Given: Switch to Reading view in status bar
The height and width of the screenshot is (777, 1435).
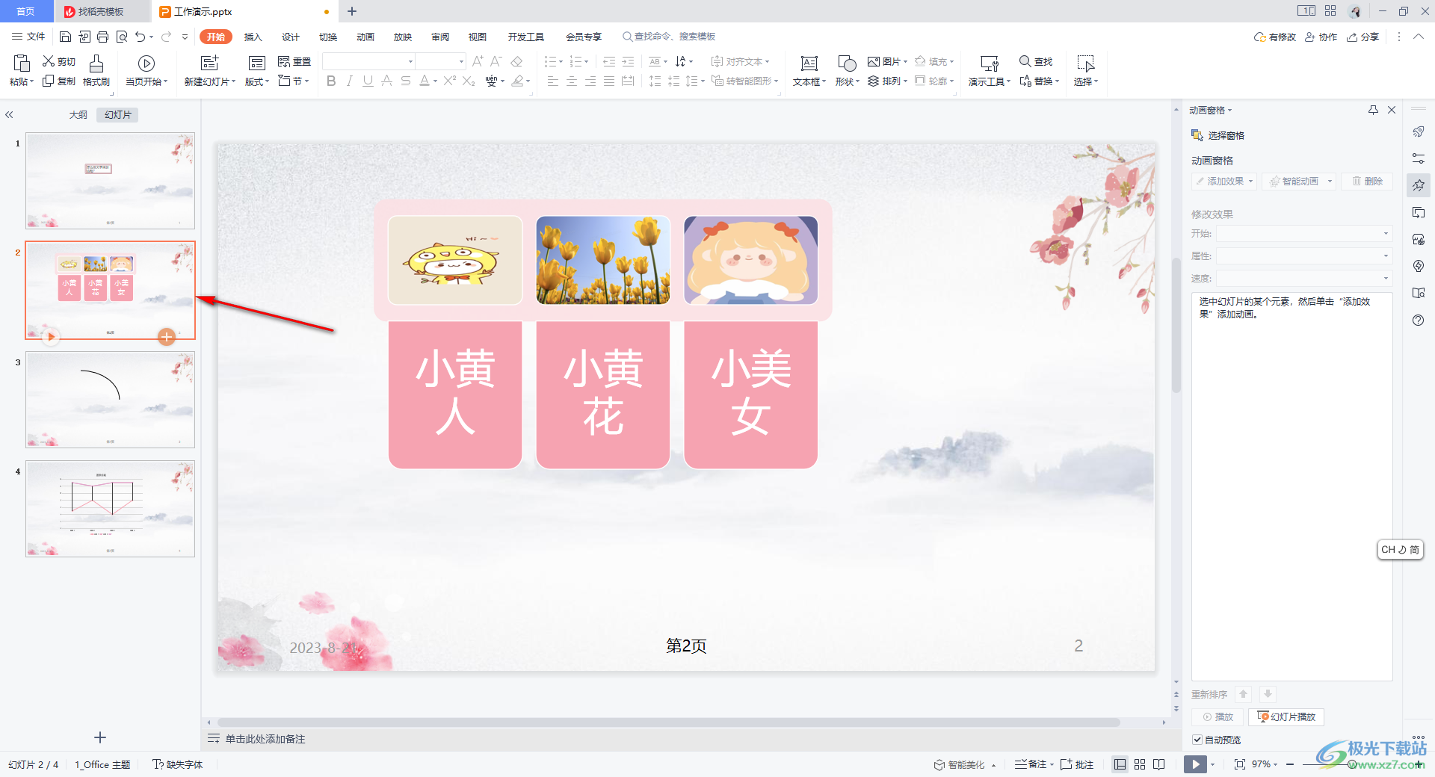Looking at the screenshot, I should click(x=1159, y=764).
